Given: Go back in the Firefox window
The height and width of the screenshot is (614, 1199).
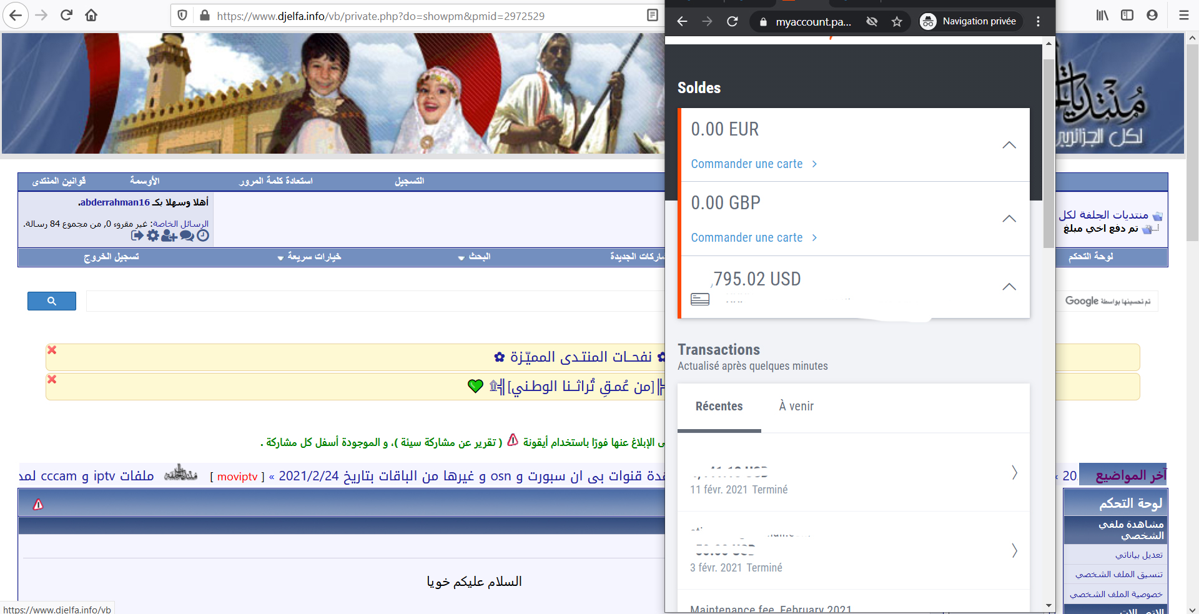Looking at the screenshot, I should tap(16, 16).
